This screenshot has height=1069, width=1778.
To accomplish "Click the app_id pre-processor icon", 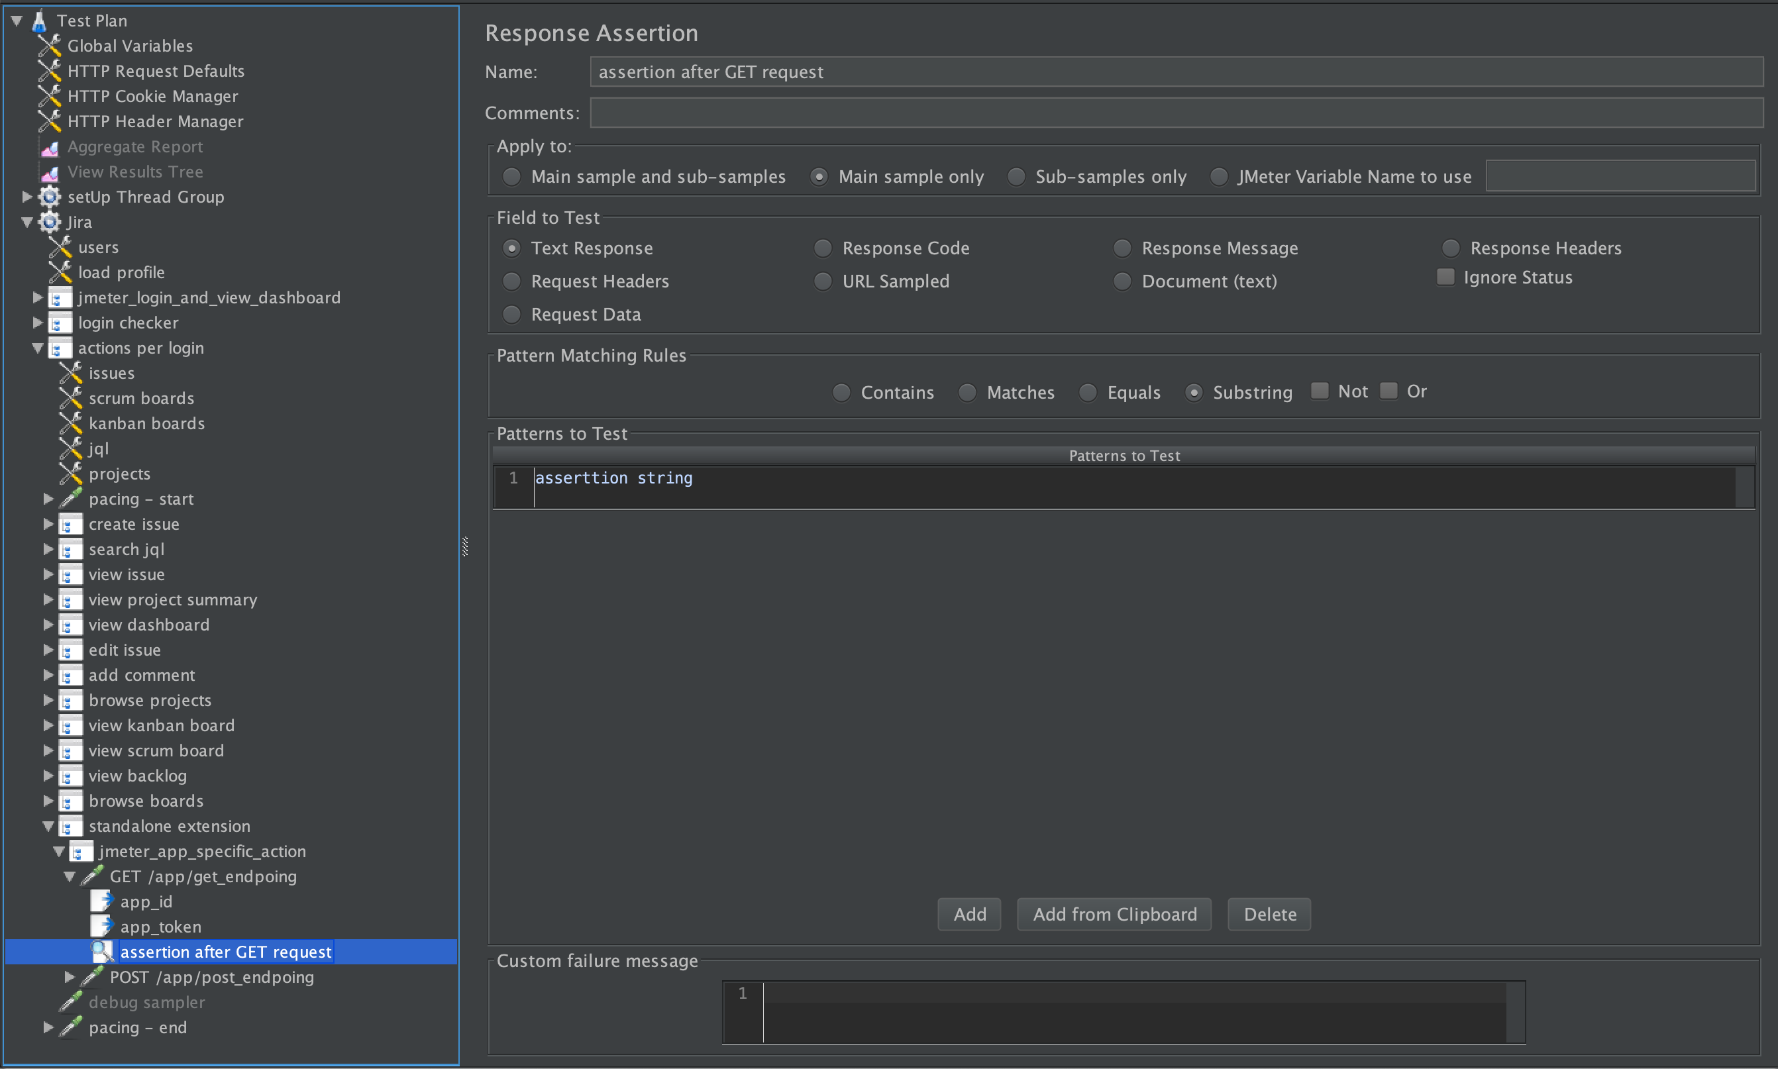I will (101, 901).
